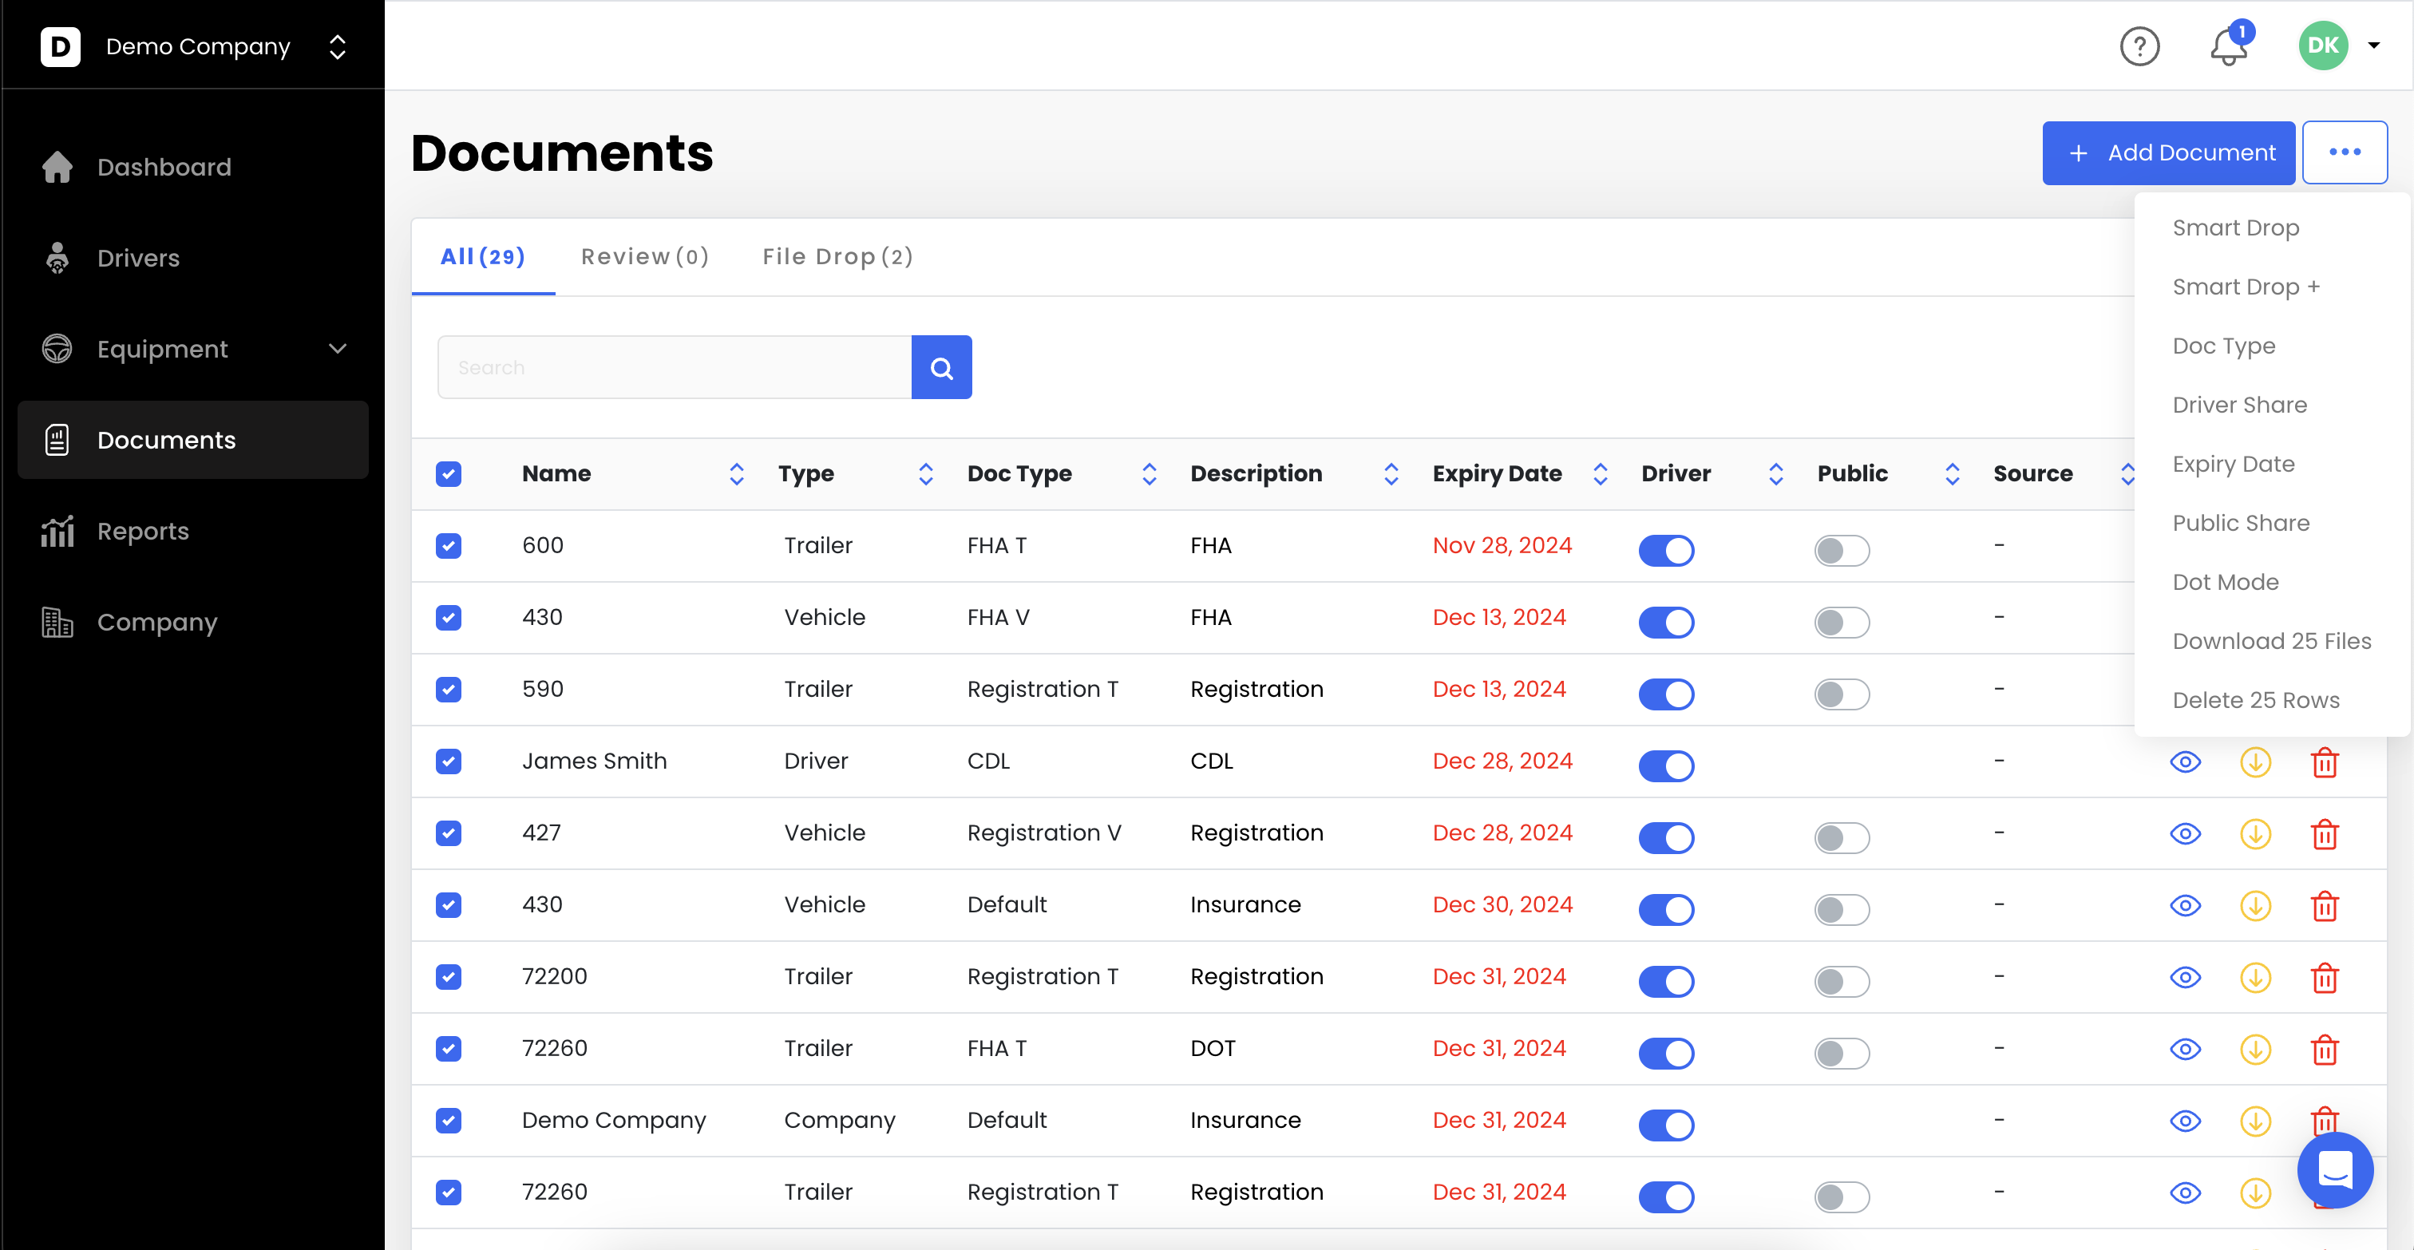Switch to the File Drop tab

[x=837, y=257]
